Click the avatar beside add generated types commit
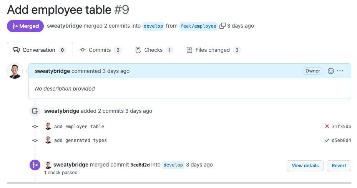Screen dimensions: 357x188 (48, 140)
